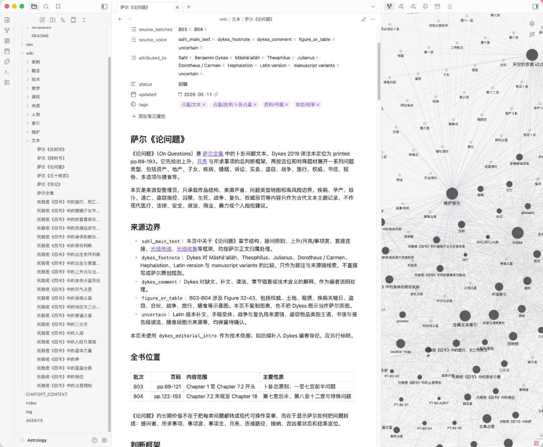Screen dimensions: 543x447
Task: Open the search pane icon
Action: [46, 7]
